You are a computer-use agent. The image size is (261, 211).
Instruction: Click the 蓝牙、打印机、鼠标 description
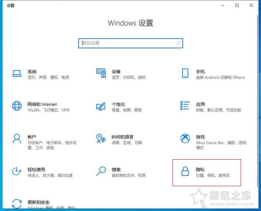tap(129, 77)
